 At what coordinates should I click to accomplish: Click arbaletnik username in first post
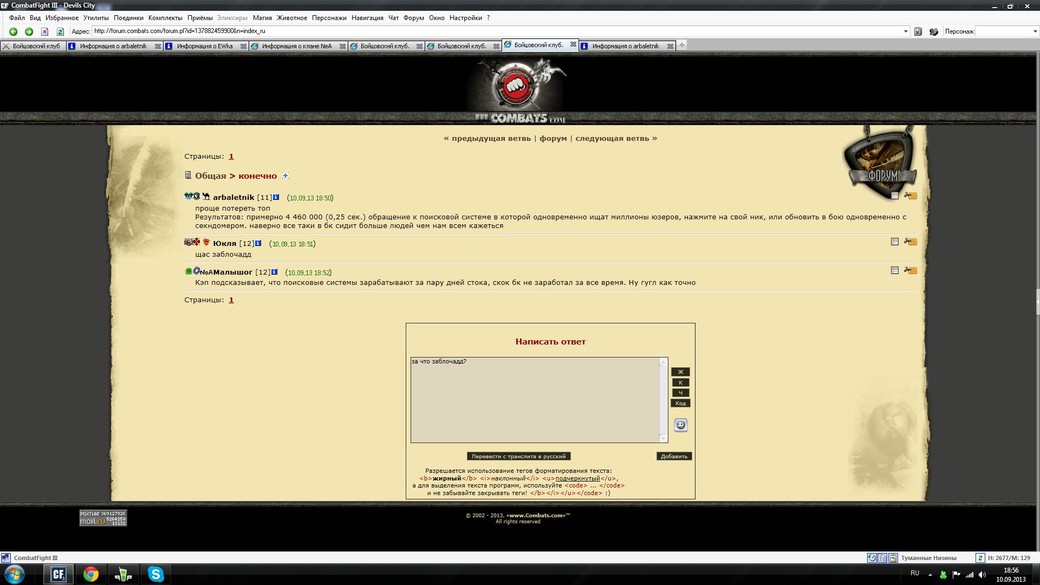point(233,197)
